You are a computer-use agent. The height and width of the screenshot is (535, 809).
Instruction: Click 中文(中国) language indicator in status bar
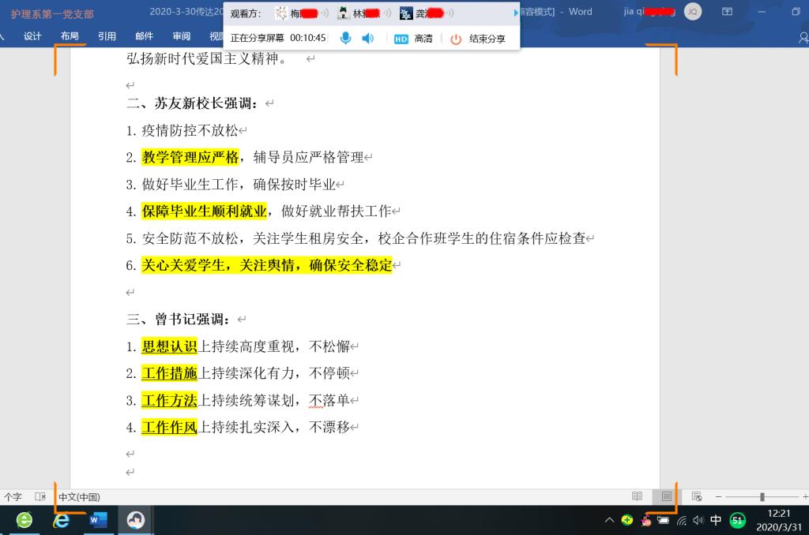click(79, 497)
